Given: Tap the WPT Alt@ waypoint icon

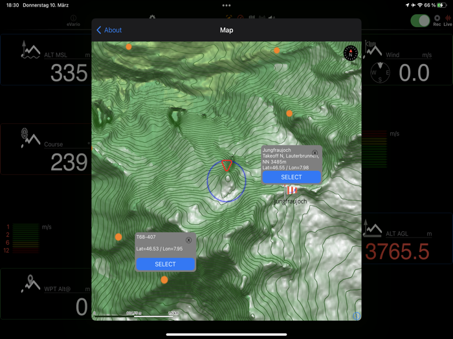Looking at the screenshot, I should pyautogui.click(x=30, y=283).
